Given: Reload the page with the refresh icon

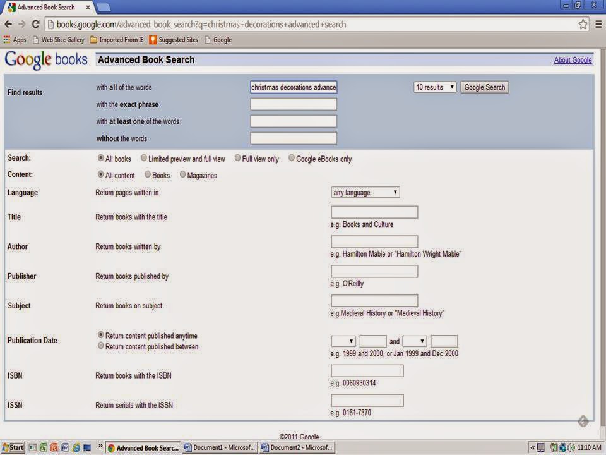Looking at the screenshot, I should [35, 25].
